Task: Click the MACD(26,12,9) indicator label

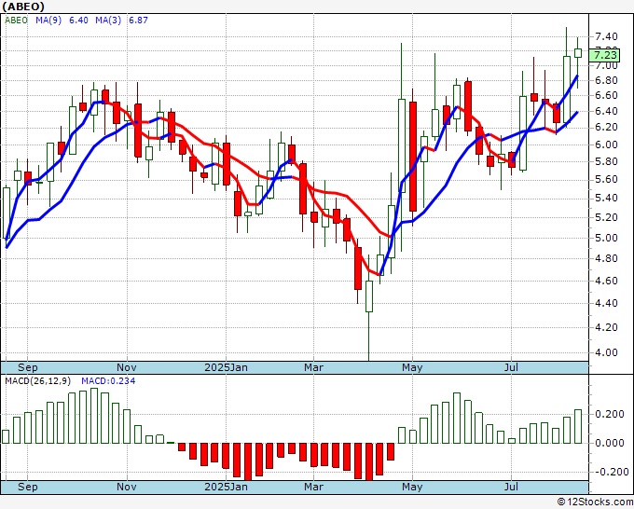Action: coord(38,381)
